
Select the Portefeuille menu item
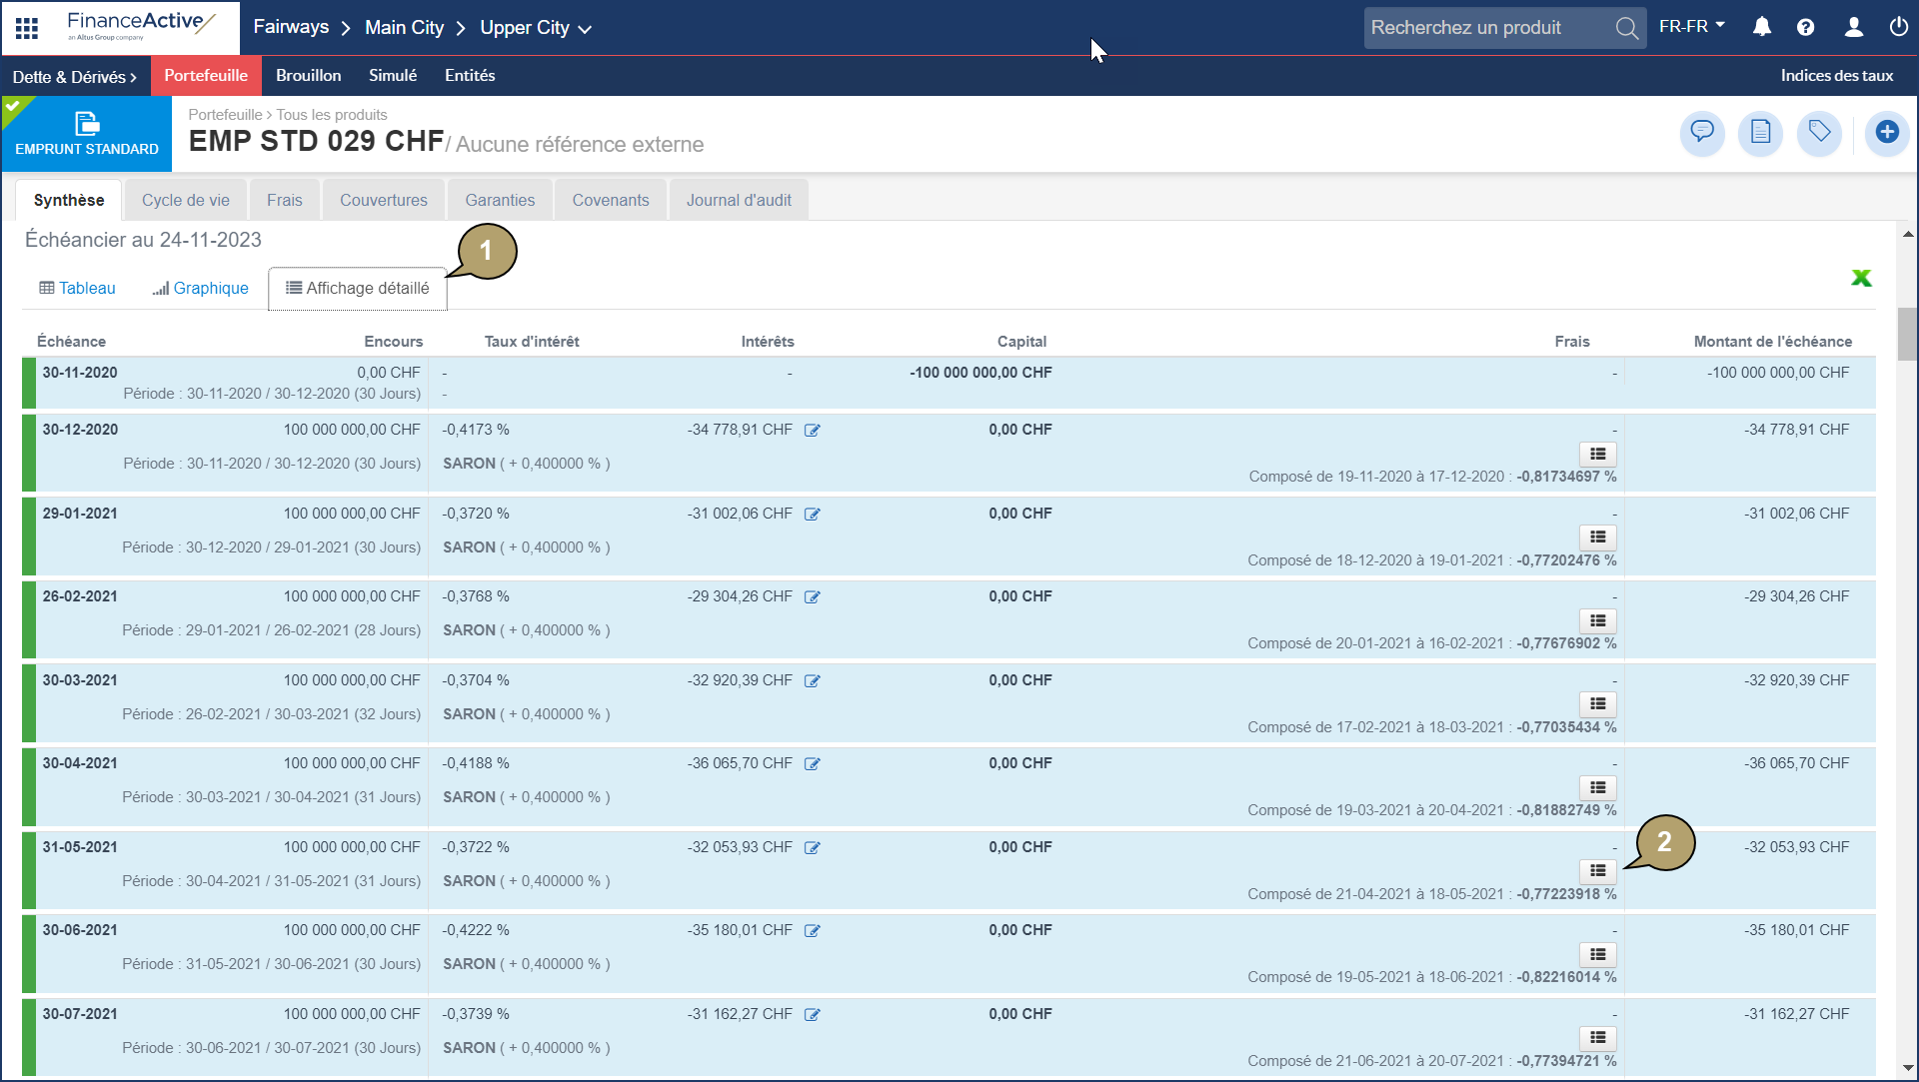(206, 76)
